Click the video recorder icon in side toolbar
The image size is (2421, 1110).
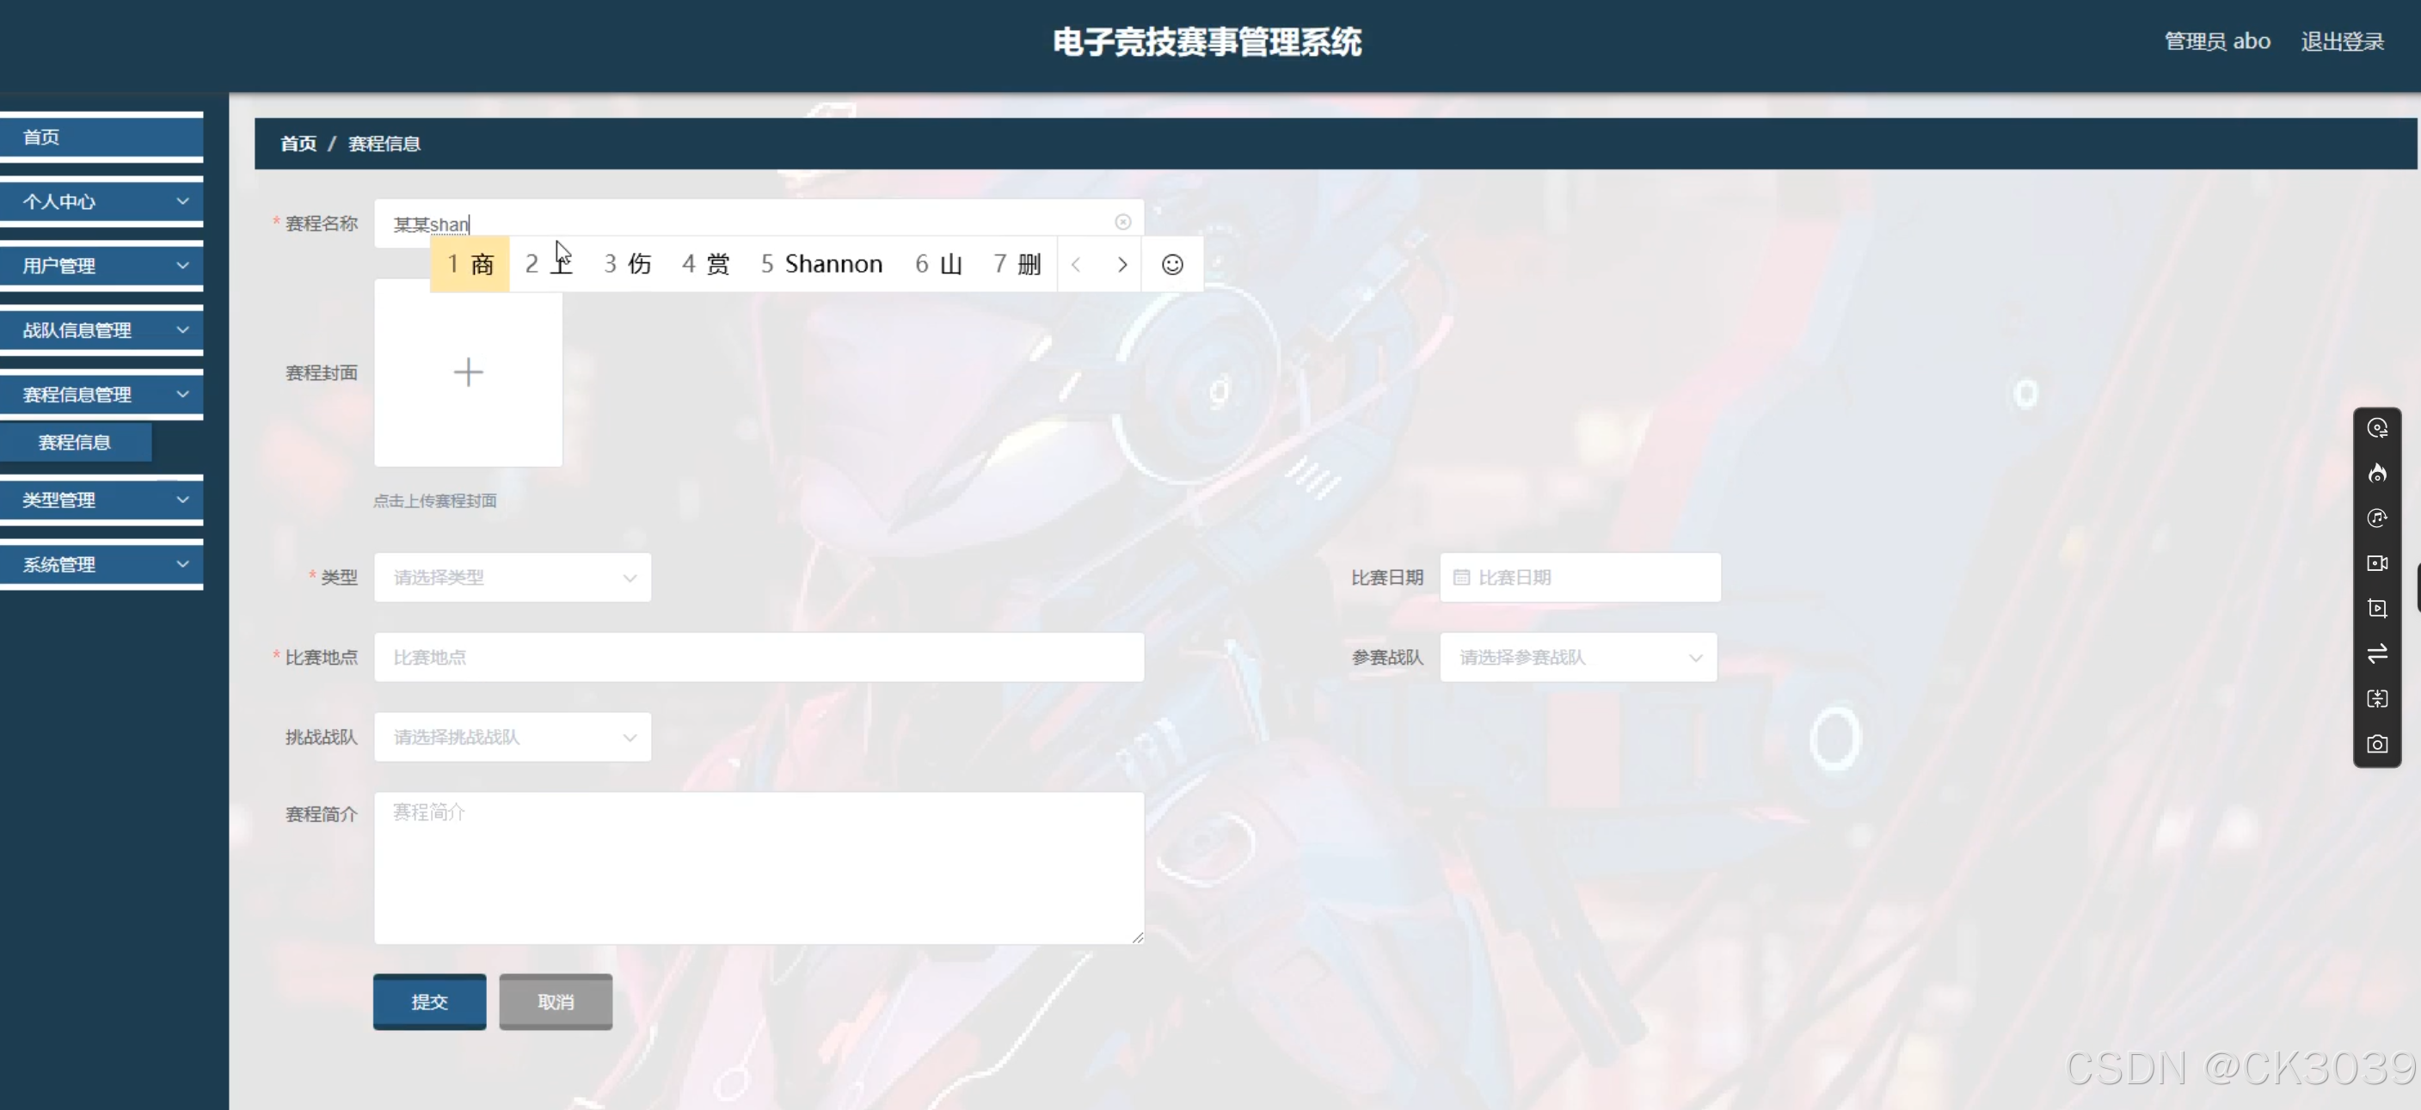pyautogui.click(x=2376, y=563)
